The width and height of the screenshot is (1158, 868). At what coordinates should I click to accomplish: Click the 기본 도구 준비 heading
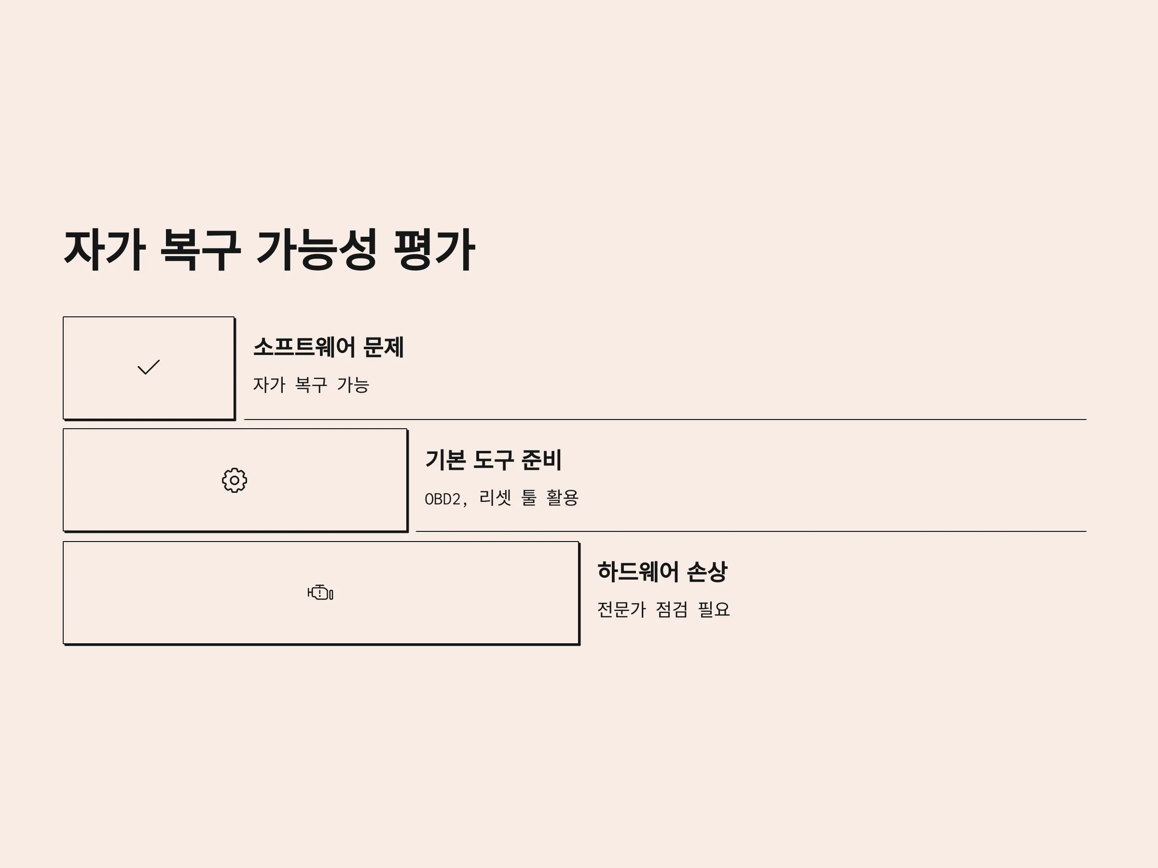tap(494, 460)
